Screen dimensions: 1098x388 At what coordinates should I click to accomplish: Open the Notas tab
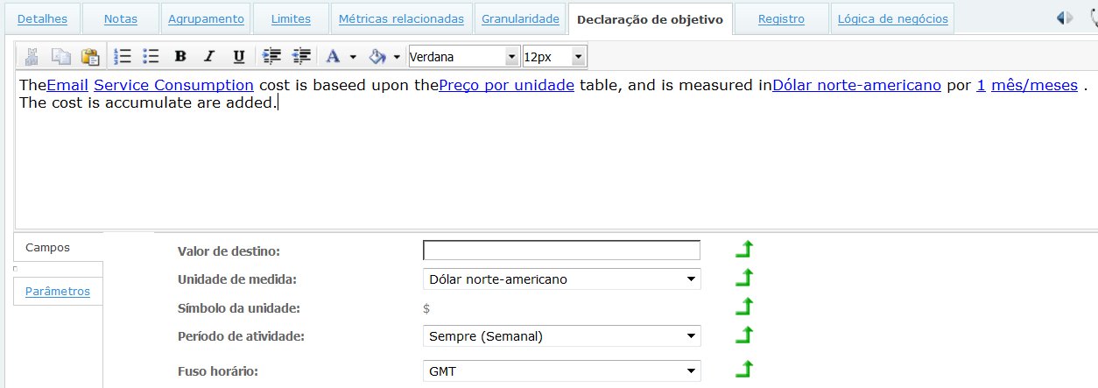120,19
